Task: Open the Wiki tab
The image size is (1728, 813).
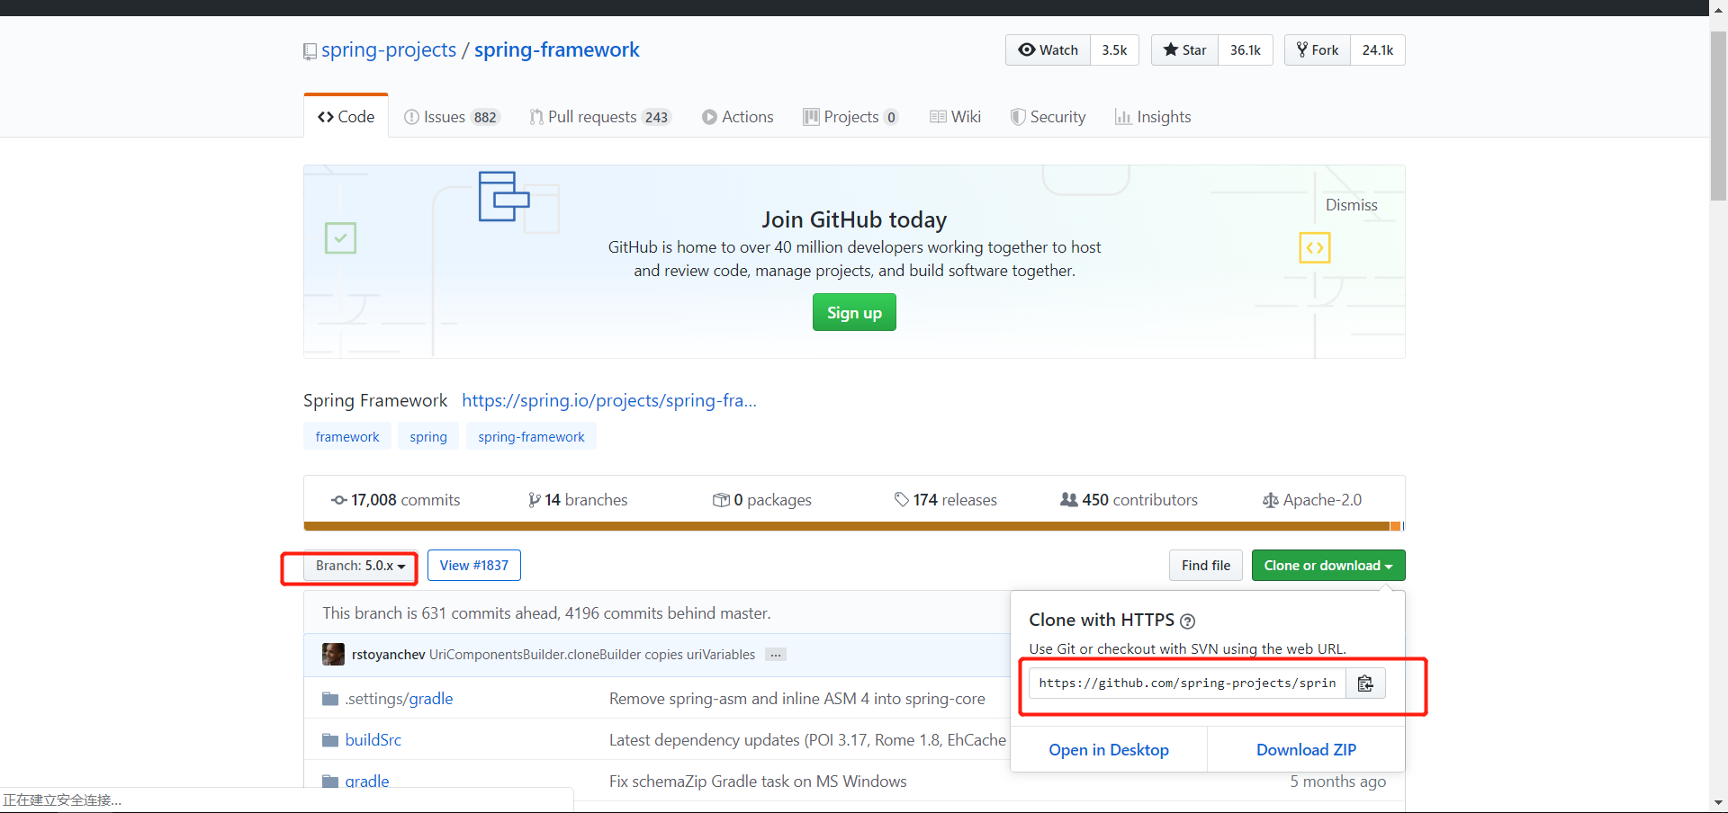Action: (955, 117)
